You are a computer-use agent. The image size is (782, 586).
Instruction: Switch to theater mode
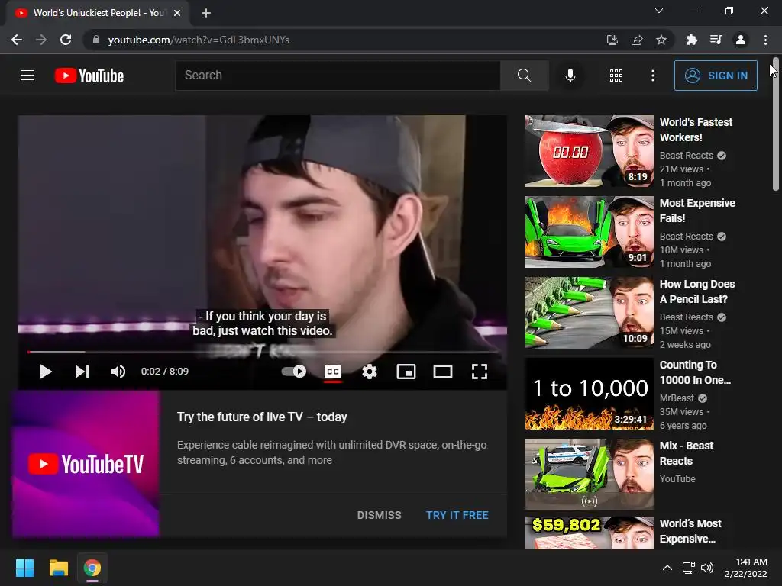point(443,372)
